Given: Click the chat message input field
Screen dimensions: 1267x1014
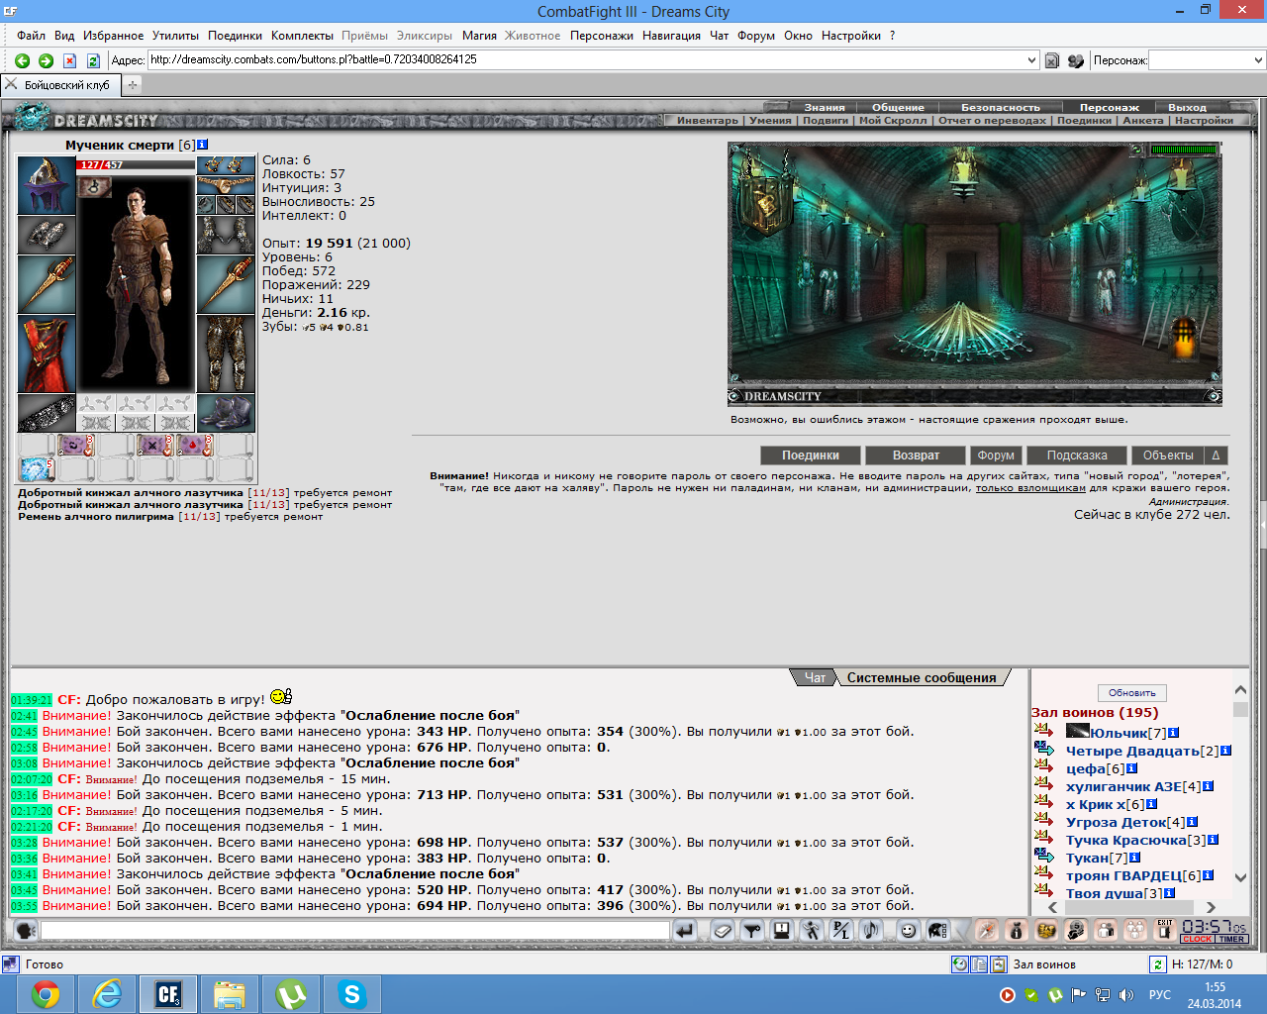Looking at the screenshot, I should click(355, 930).
